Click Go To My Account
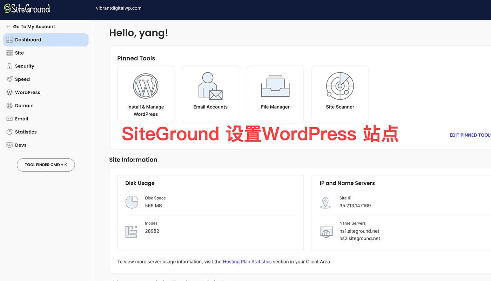Viewport: 491px width, 281px height. [x=34, y=26]
